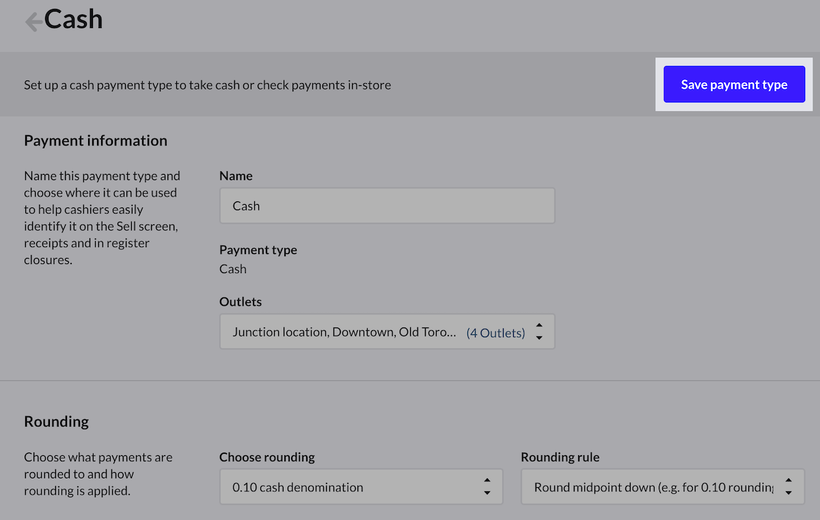Click the Cash page title
820x520 pixels.
tap(73, 20)
